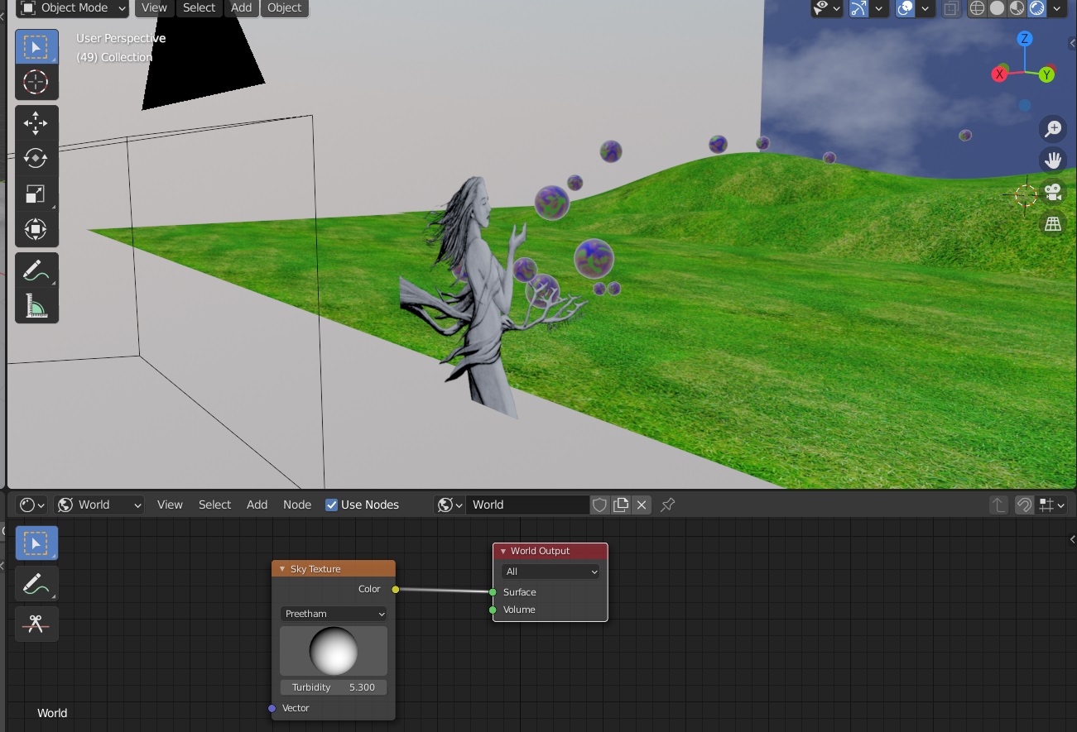Select the Annotate tool in viewport

pyautogui.click(x=36, y=270)
